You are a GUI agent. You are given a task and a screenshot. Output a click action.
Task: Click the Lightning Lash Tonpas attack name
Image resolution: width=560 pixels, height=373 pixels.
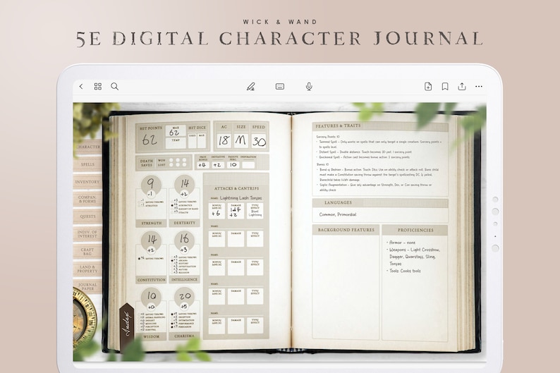(x=241, y=197)
